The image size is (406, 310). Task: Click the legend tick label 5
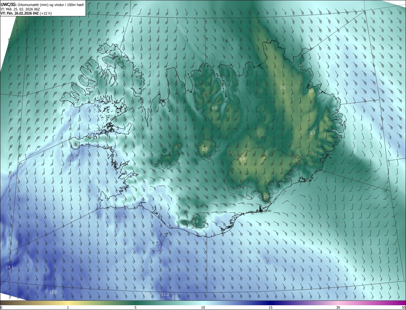point(135,307)
